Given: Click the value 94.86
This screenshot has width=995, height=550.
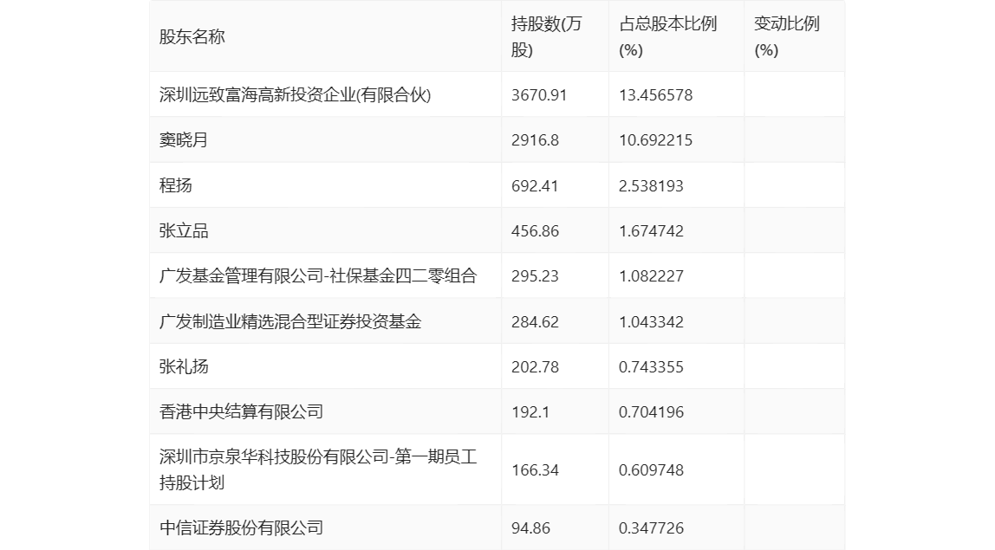Looking at the screenshot, I should pos(530,527).
